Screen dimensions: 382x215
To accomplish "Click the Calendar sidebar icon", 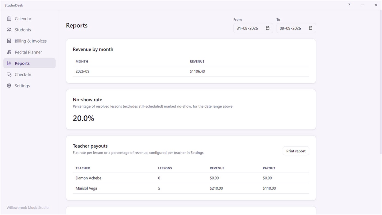I will tap(9, 19).
